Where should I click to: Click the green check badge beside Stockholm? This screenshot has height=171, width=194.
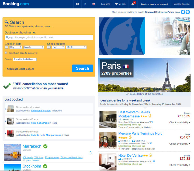coord(45,166)
